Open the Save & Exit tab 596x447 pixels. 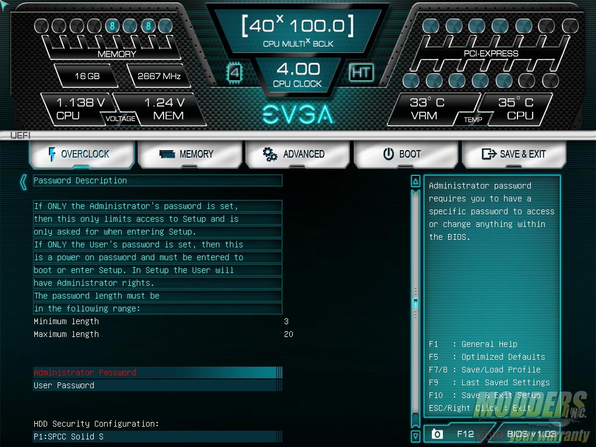(x=514, y=154)
